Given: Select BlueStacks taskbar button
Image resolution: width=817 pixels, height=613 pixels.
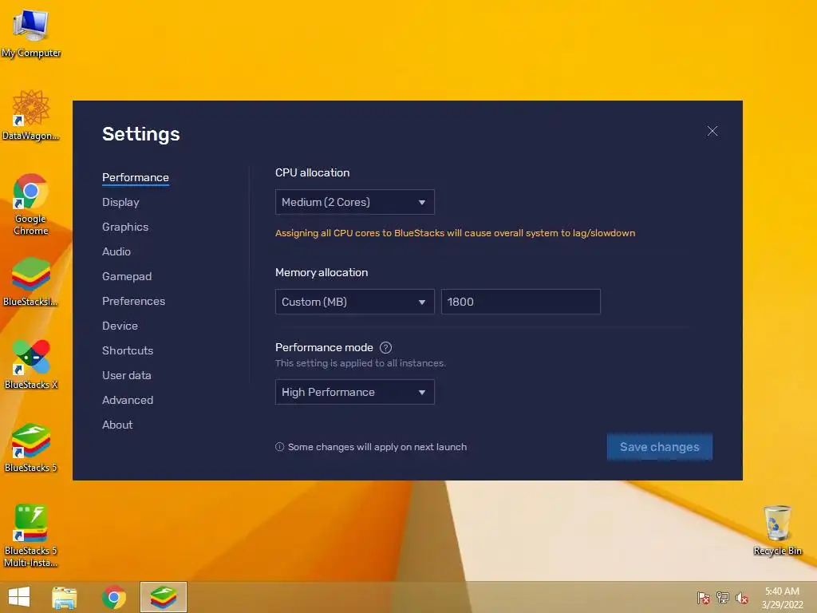Looking at the screenshot, I should pos(163,597).
